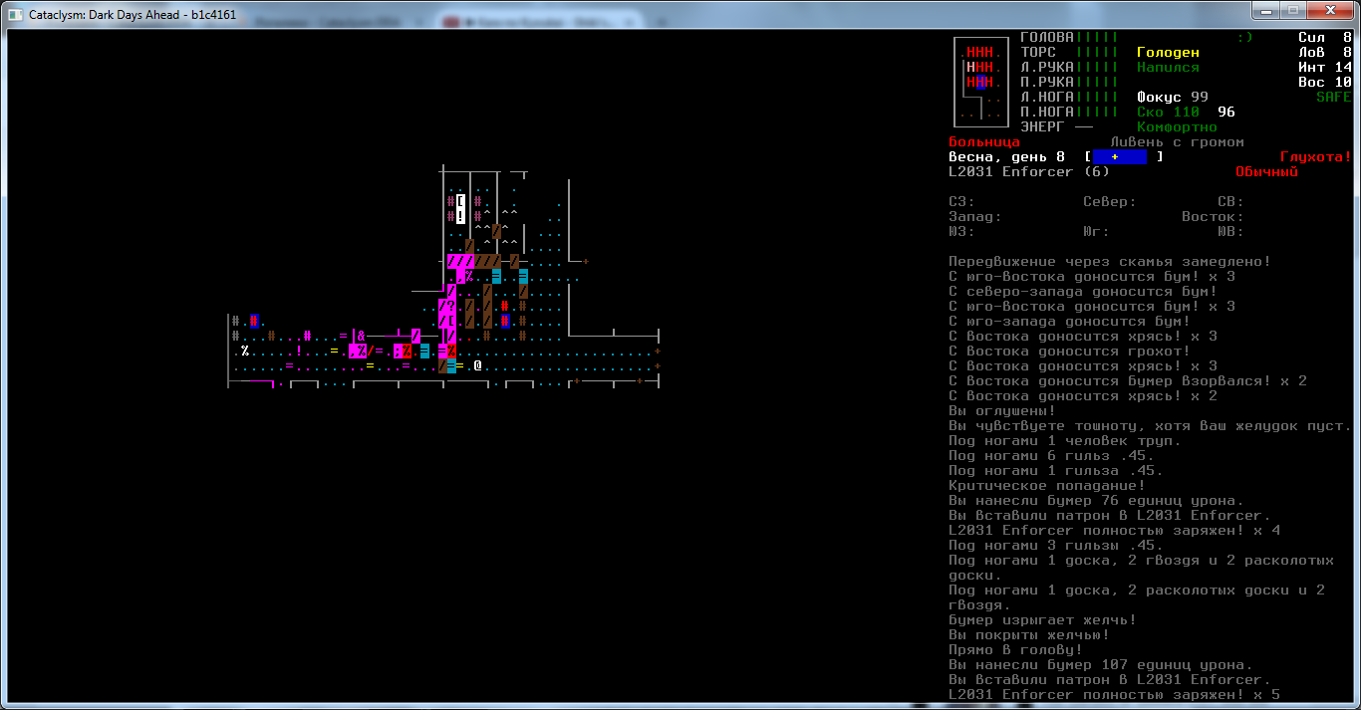1361x710 pixels.
Task: Click the Север: compass label
Action: 1110,201
